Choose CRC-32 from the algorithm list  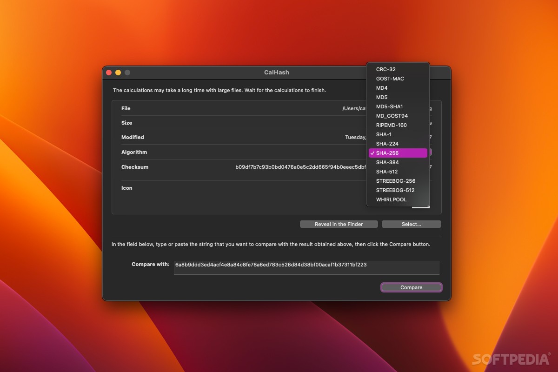(x=398, y=69)
